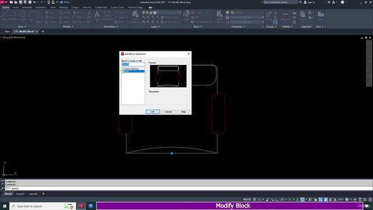Open the Windows Start menu
This screenshot has height=210, width=373.
click(x=5, y=206)
